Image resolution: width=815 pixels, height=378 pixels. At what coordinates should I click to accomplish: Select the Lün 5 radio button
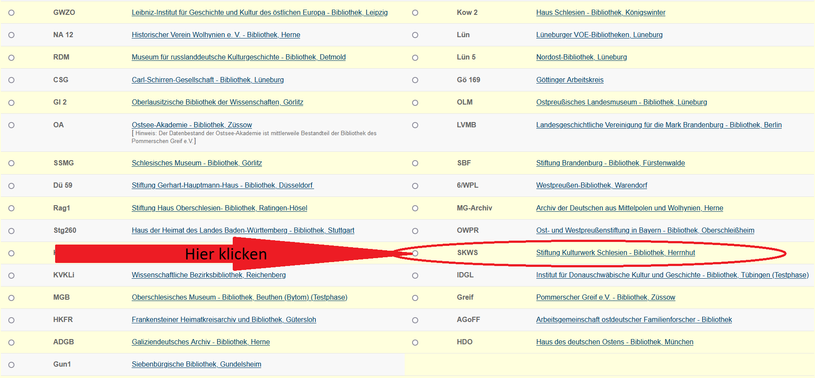415,58
